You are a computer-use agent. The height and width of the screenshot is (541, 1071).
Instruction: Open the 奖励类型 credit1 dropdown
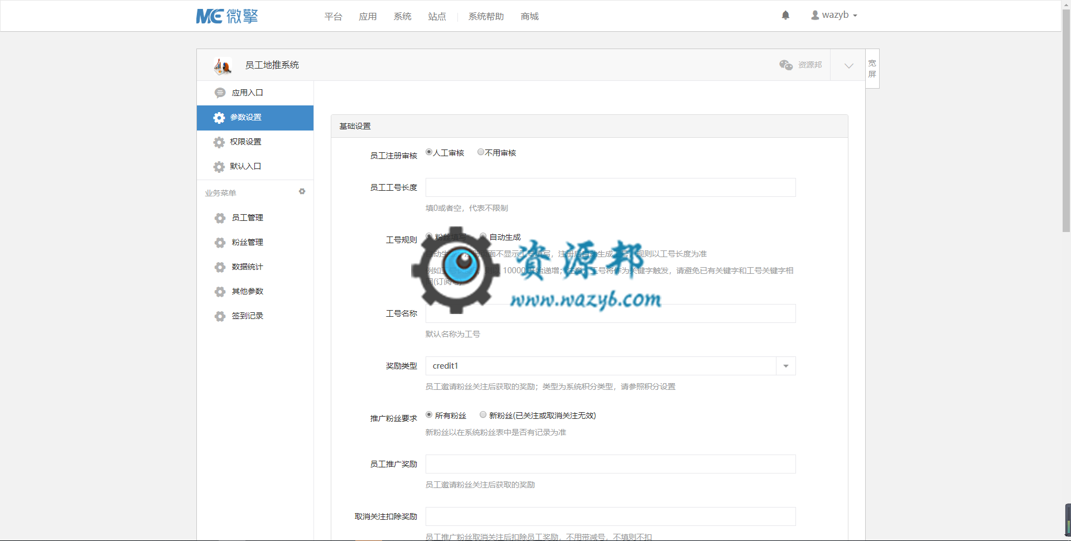[x=610, y=366]
